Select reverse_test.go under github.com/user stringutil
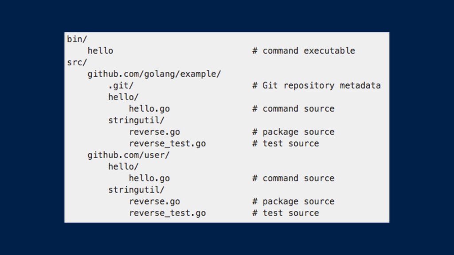Viewport: 454px width, 255px height. (167, 213)
